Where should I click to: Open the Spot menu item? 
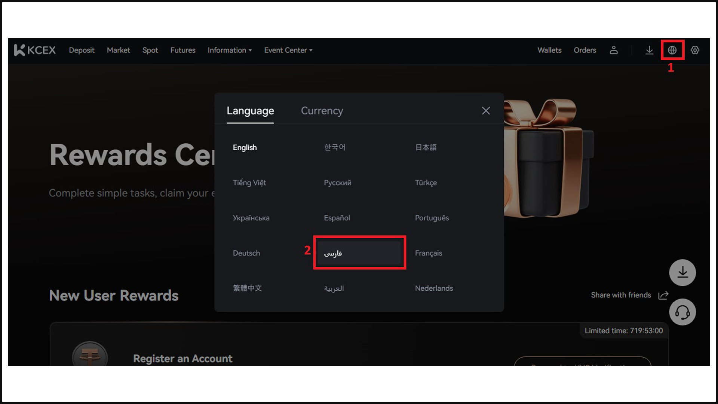150,50
